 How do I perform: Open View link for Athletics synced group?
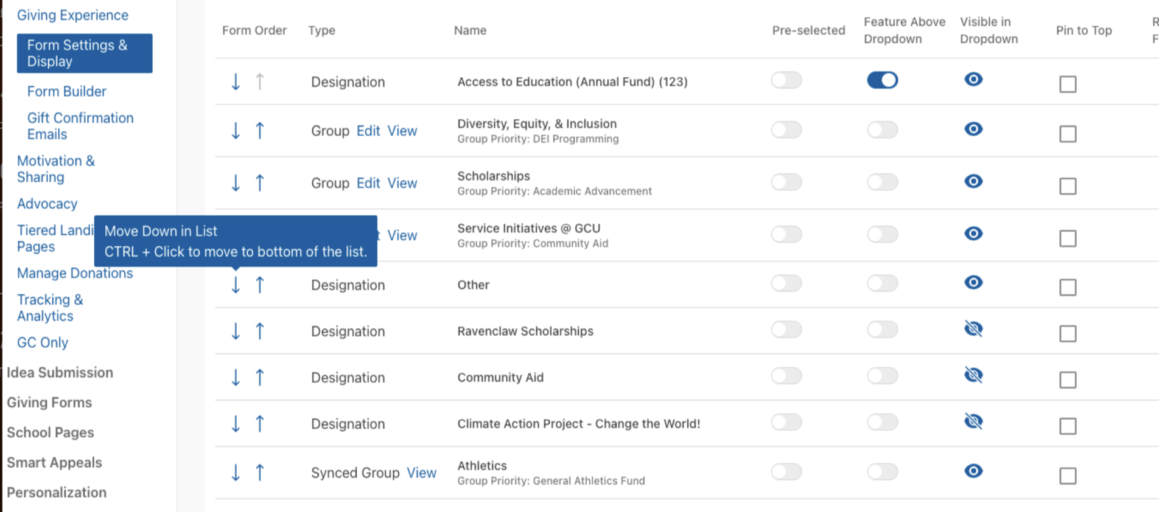click(x=422, y=472)
